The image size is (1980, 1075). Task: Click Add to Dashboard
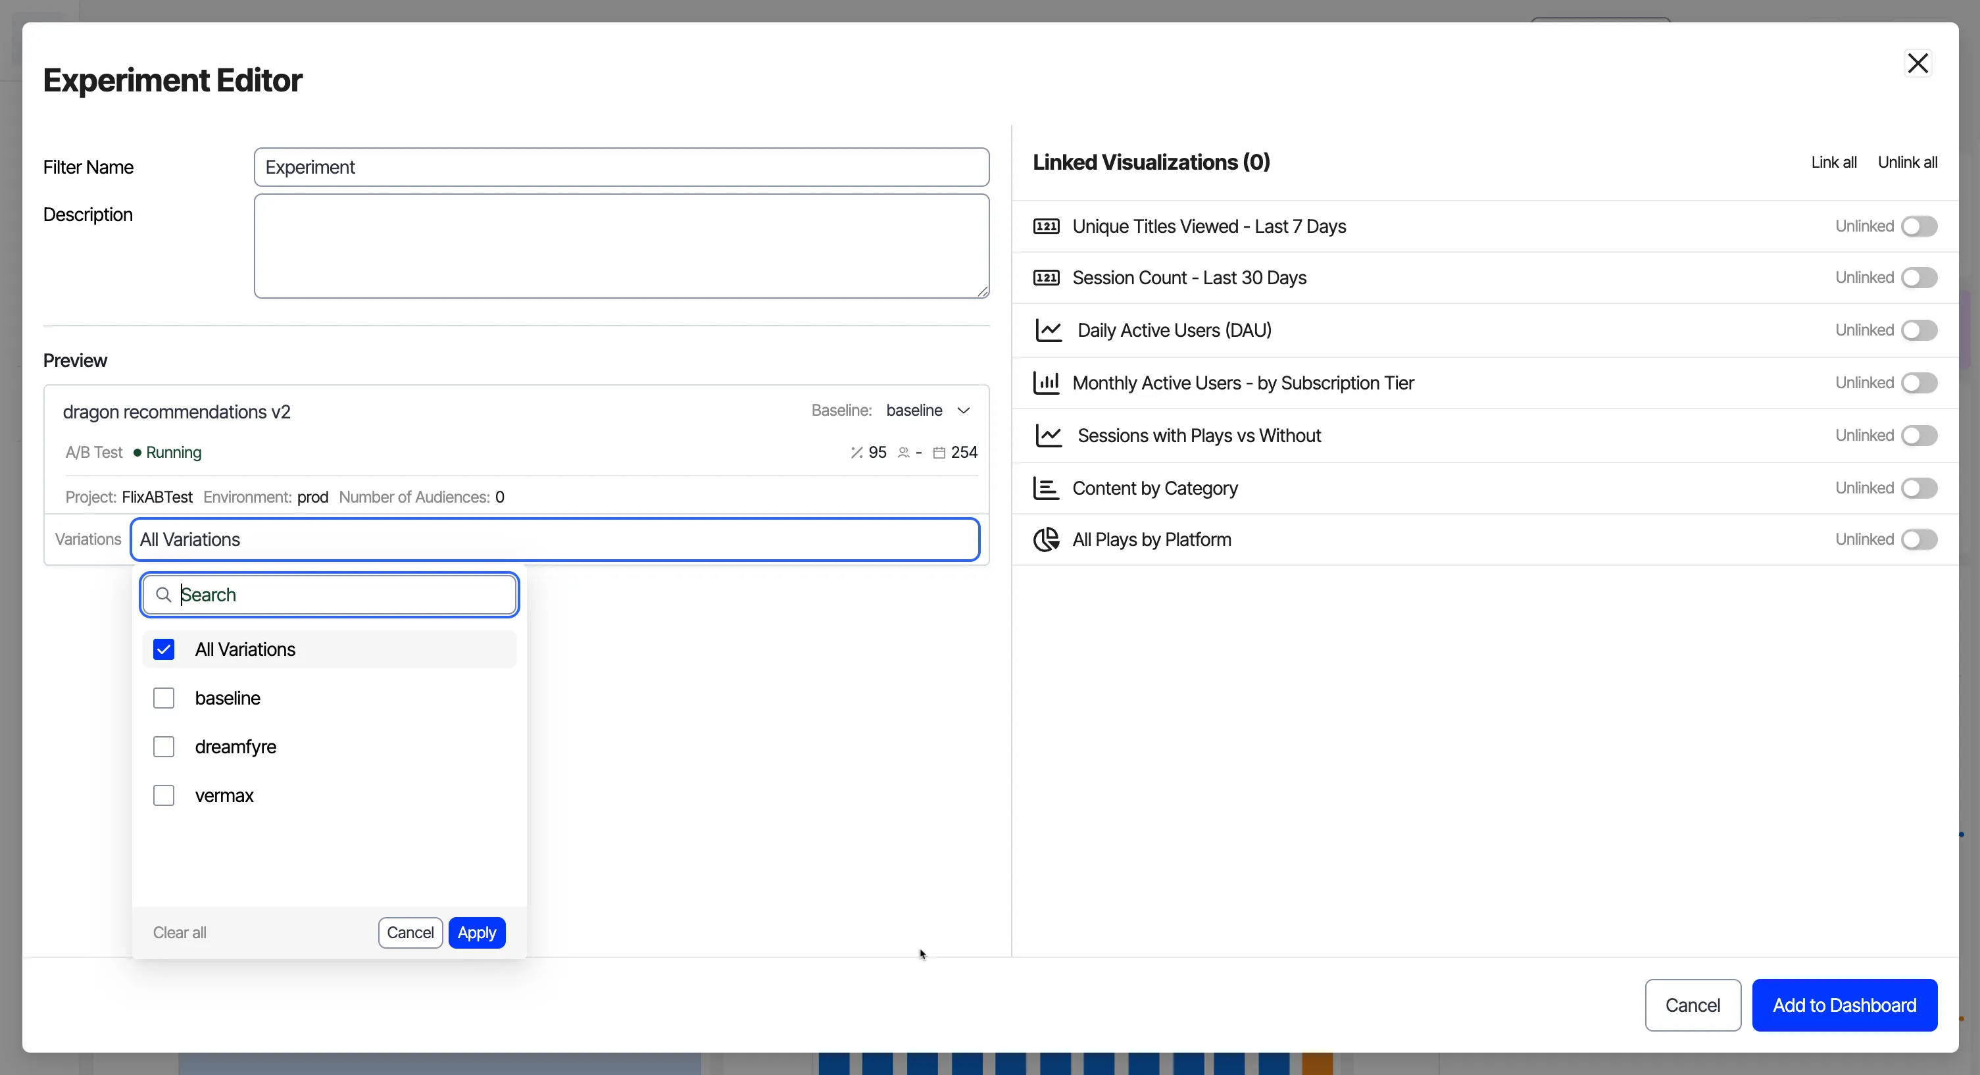click(1844, 1005)
